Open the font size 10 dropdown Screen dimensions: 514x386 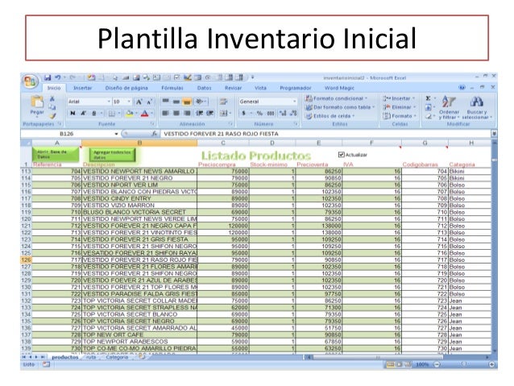129,102
